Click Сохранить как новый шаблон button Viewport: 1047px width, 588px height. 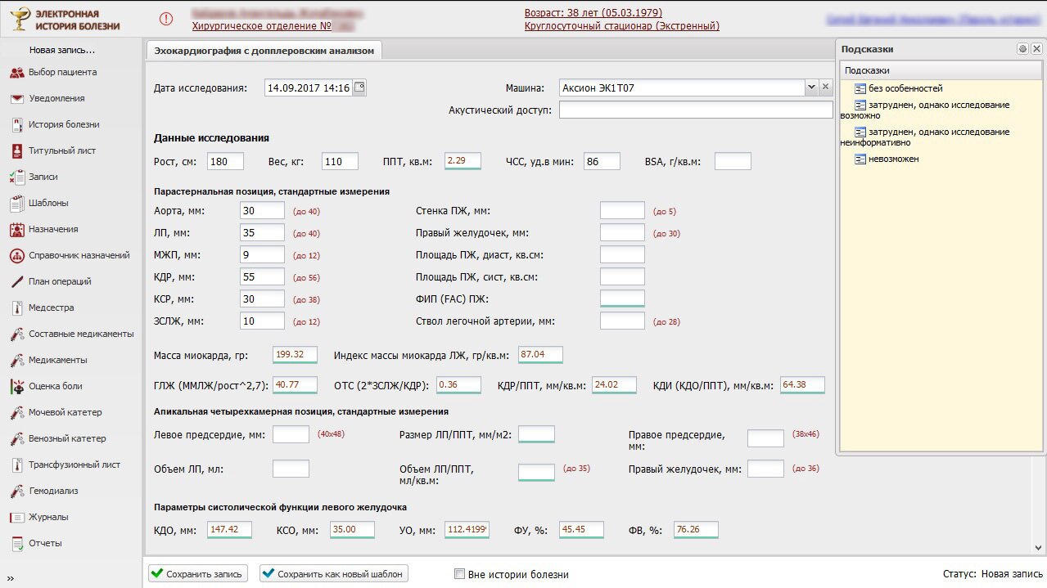(334, 574)
